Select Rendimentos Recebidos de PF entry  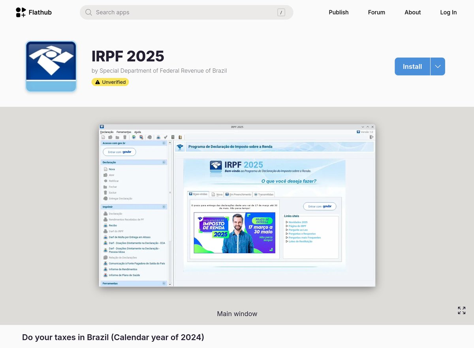pos(124,219)
